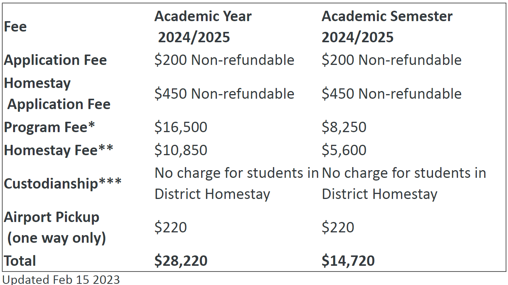Click the $10,850 homestay fee amount
508x285 pixels.
[181, 150]
